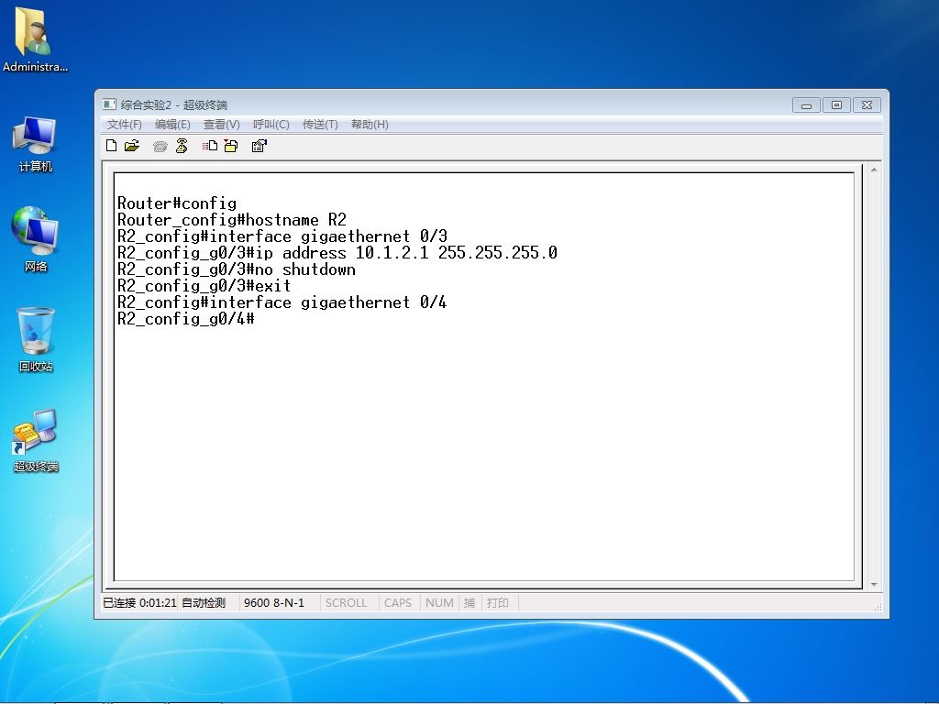This screenshot has width=939, height=704.
Task: Click the terminal scrollbar up arrow
Action: (874, 170)
